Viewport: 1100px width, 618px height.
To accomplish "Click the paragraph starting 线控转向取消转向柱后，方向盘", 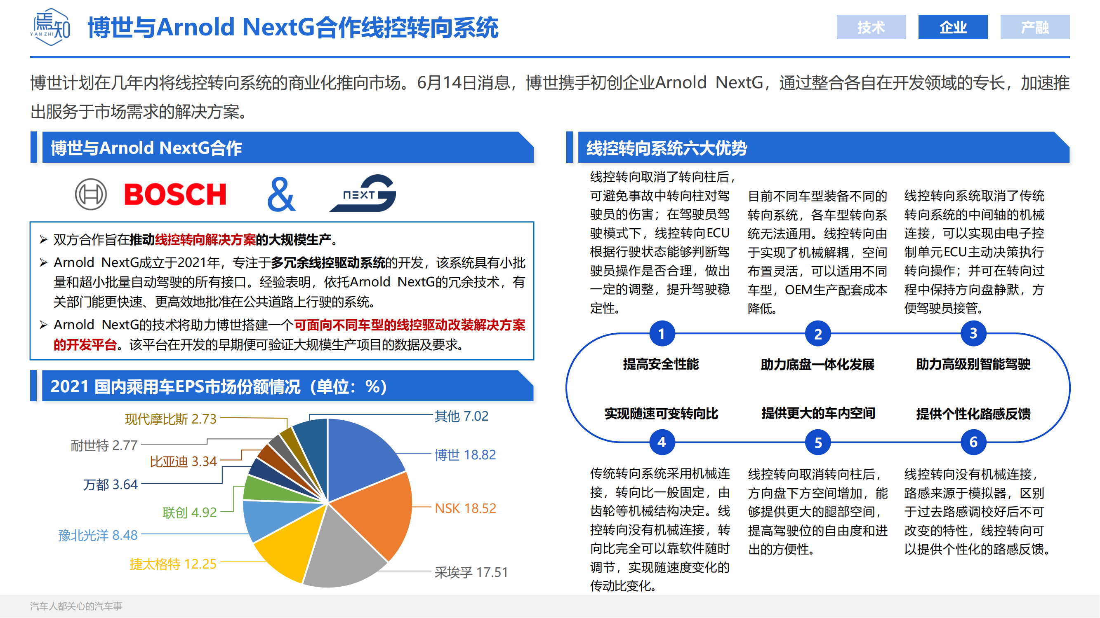I will 818,511.
